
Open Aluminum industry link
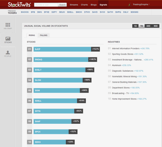(x=116, y=65)
